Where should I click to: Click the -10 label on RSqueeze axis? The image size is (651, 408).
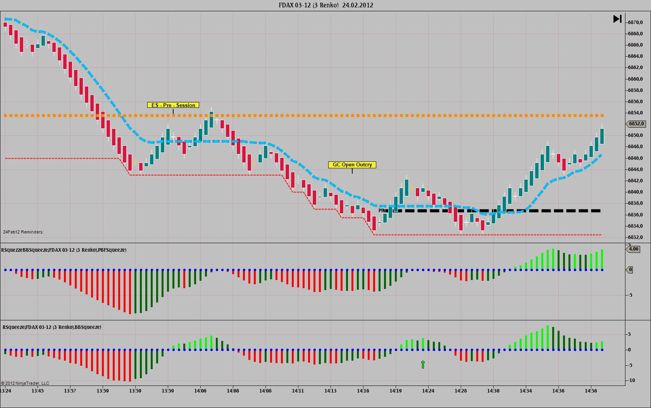point(631,380)
